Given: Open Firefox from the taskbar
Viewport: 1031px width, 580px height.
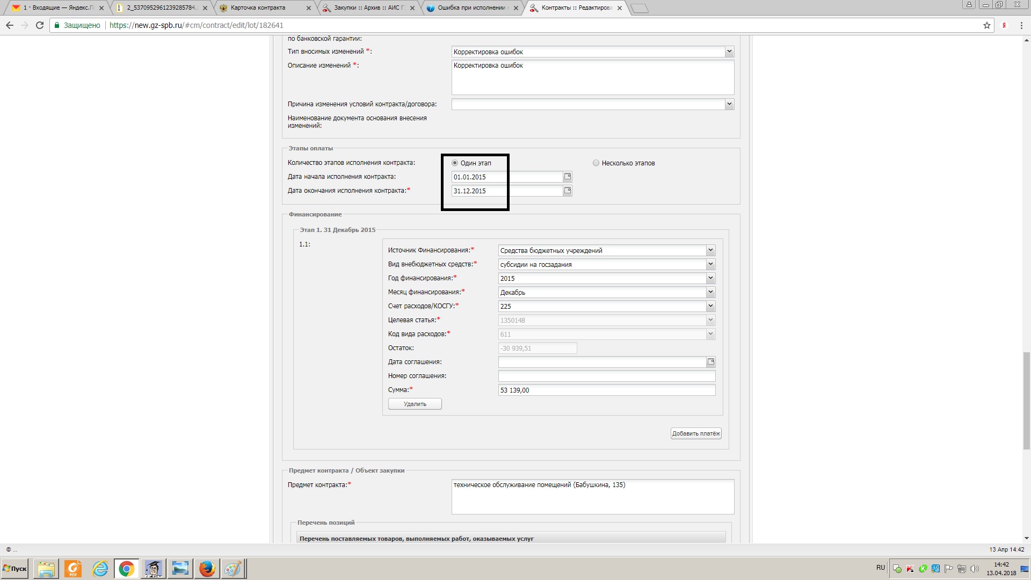Looking at the screenshot, I should 207,568.
